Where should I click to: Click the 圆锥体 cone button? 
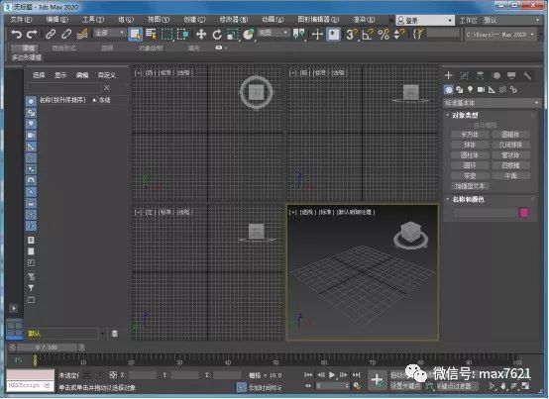[x=510, y=135]
